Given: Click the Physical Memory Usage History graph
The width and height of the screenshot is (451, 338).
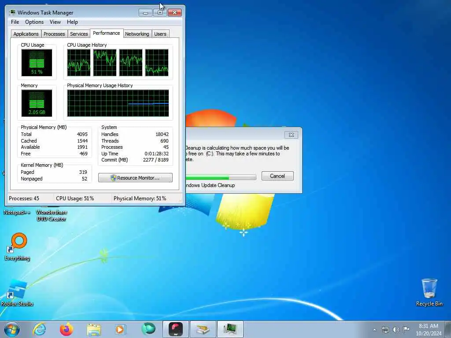Looking at the screenshot, I should [x=118, y=103].
